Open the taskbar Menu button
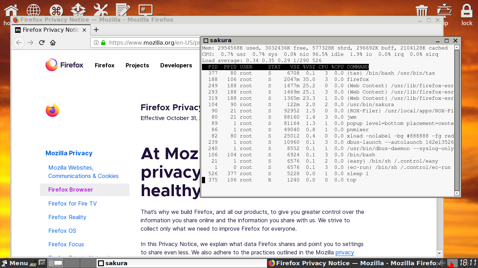 coord(14,263)
